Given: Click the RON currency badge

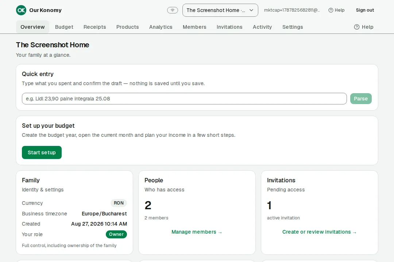Looking at the screenshot, I should point(119,203).
